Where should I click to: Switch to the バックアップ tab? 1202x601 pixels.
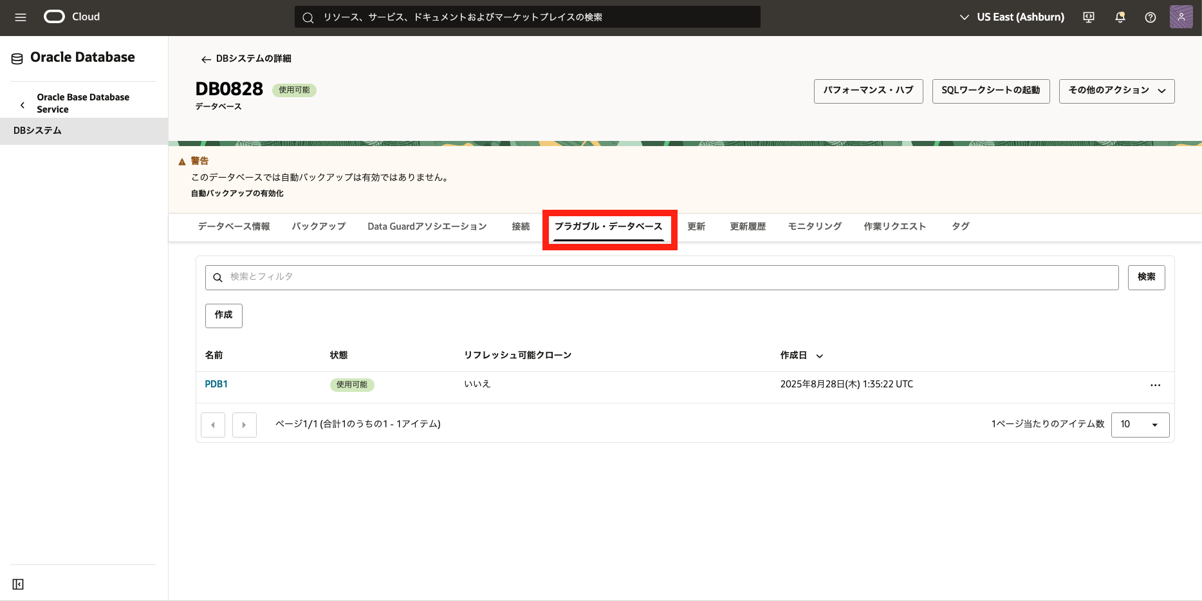[x=319, y=227]
